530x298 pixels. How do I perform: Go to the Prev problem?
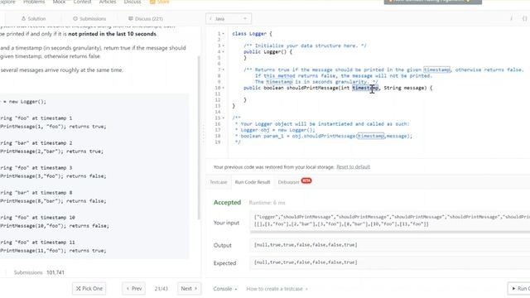point(134,289)
